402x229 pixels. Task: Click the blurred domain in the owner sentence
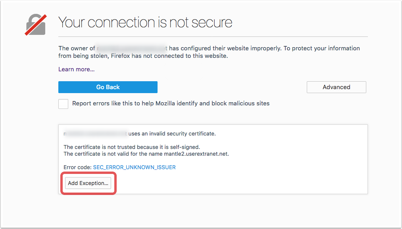click(x=132, y=48)
